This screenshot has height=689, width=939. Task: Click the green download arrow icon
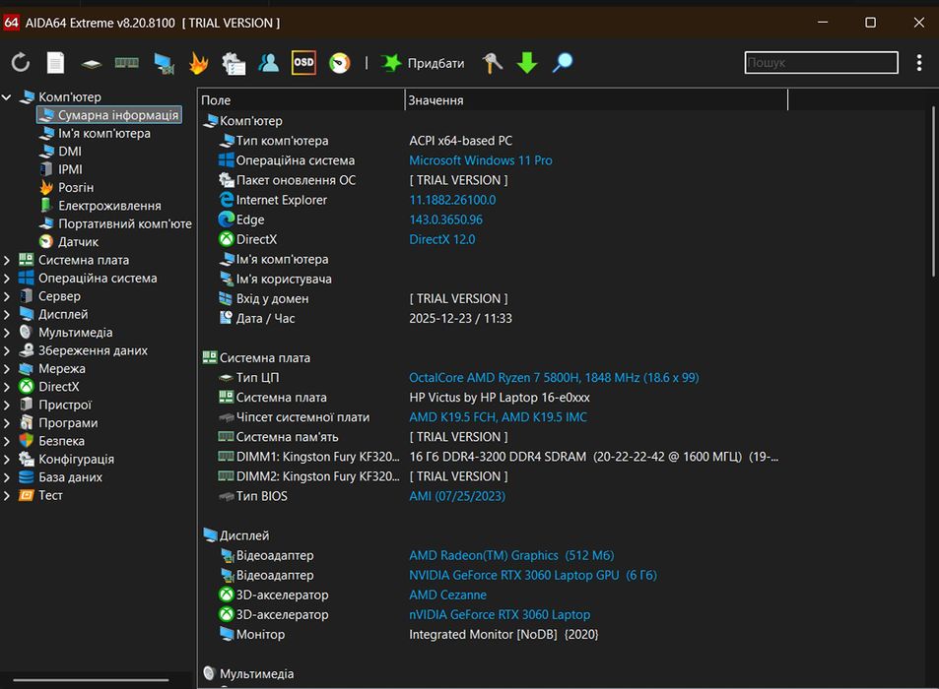(527, 62)
